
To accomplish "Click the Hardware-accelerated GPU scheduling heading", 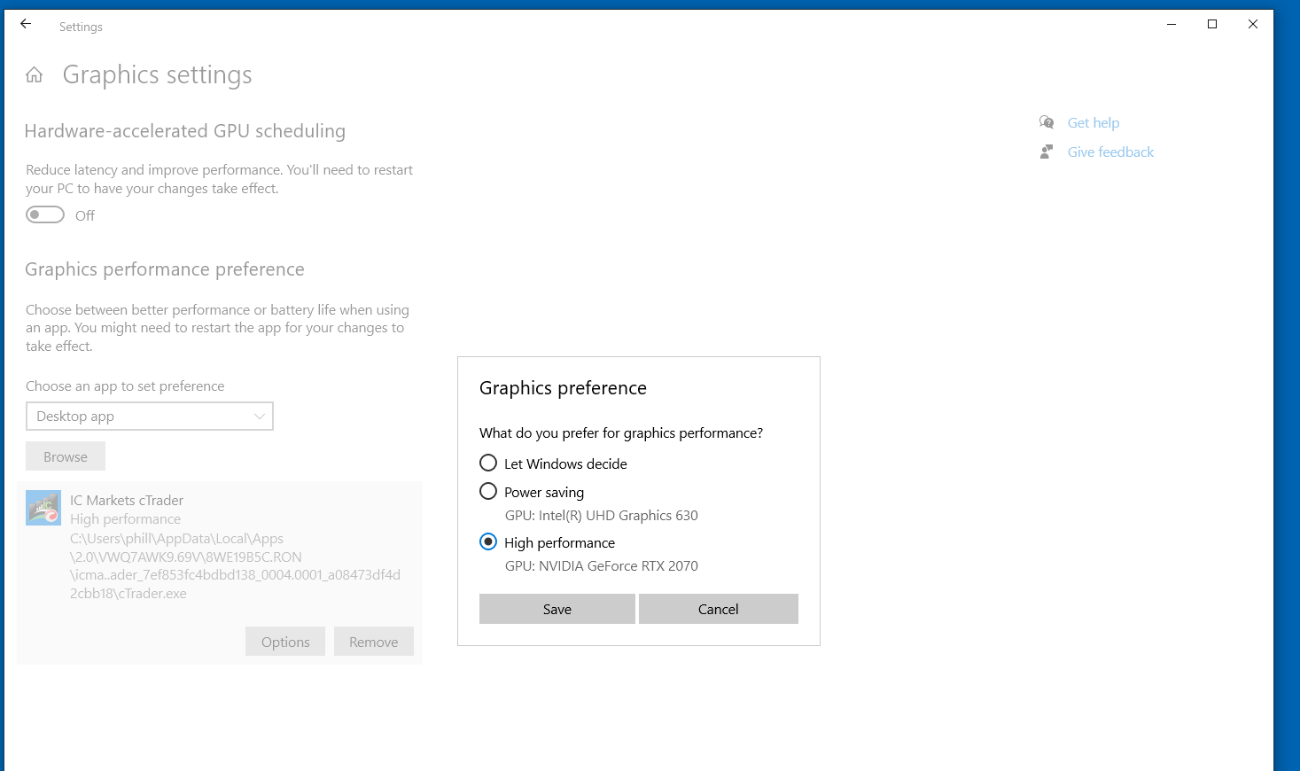I will (x=185, y=131).
